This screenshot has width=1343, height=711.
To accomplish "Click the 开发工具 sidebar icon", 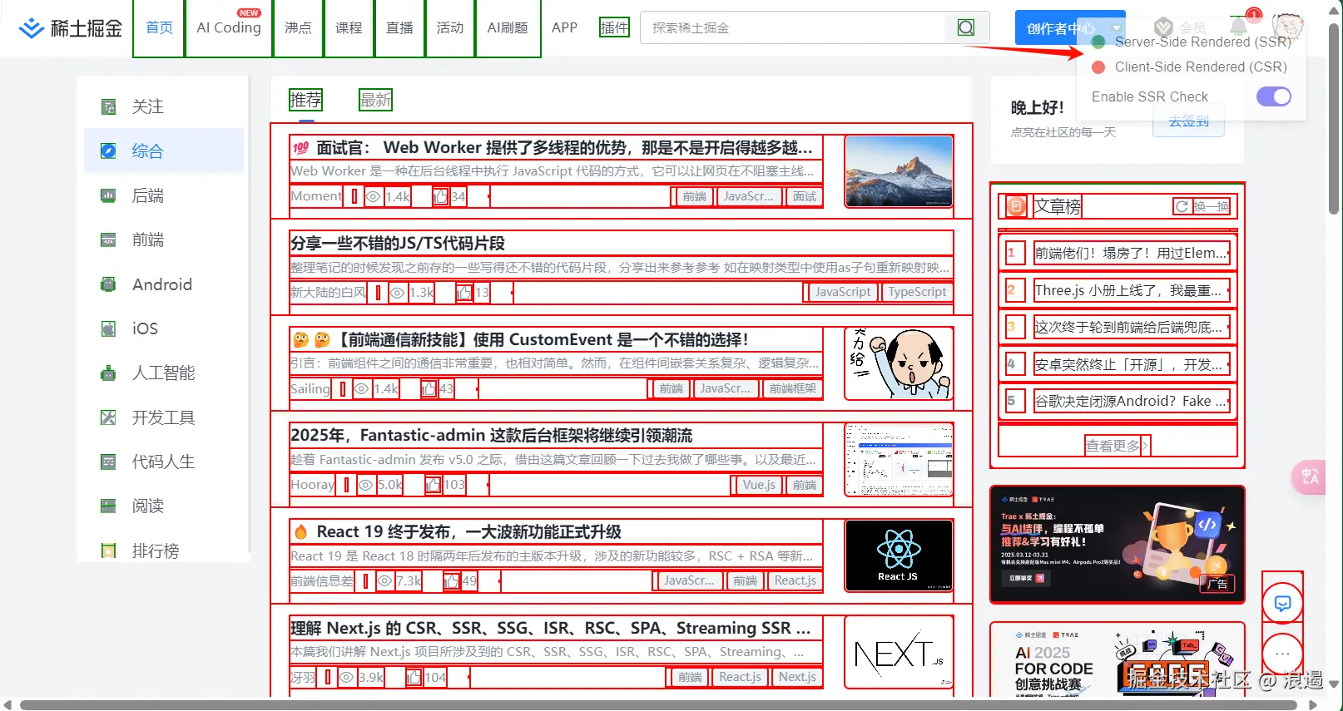I will pos(108,417).
